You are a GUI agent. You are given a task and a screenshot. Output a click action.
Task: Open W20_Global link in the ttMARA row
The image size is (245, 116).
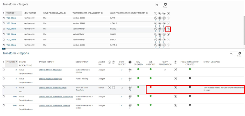pyautogui.click(x=11, y=34)
